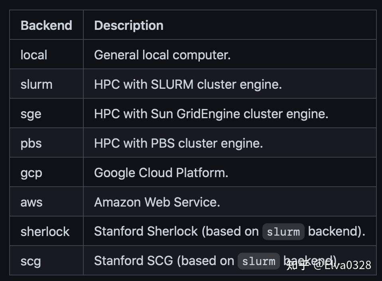Click the Amazon Web Service description

click(157, 202)
